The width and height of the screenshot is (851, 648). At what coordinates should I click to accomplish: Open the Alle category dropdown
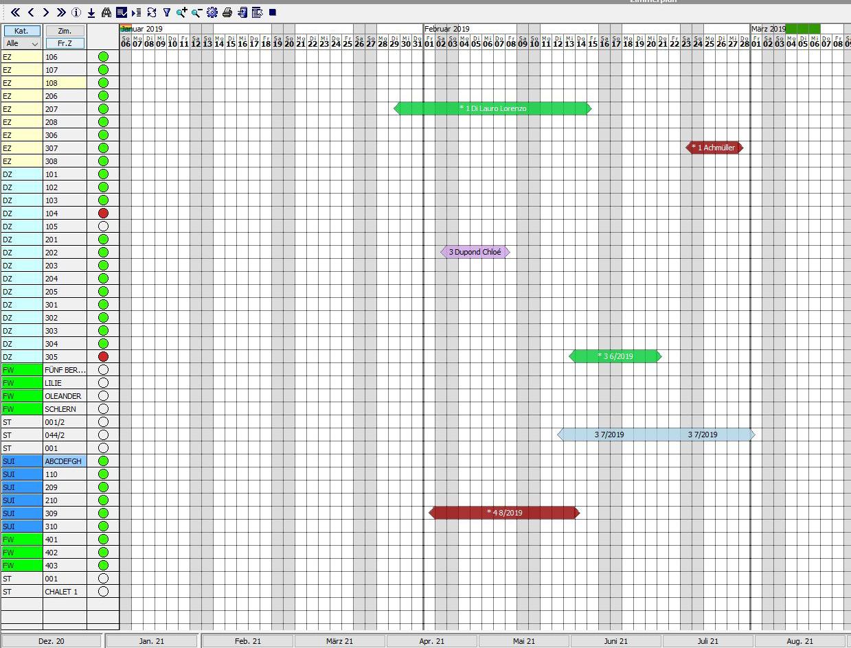click(21, 43)
